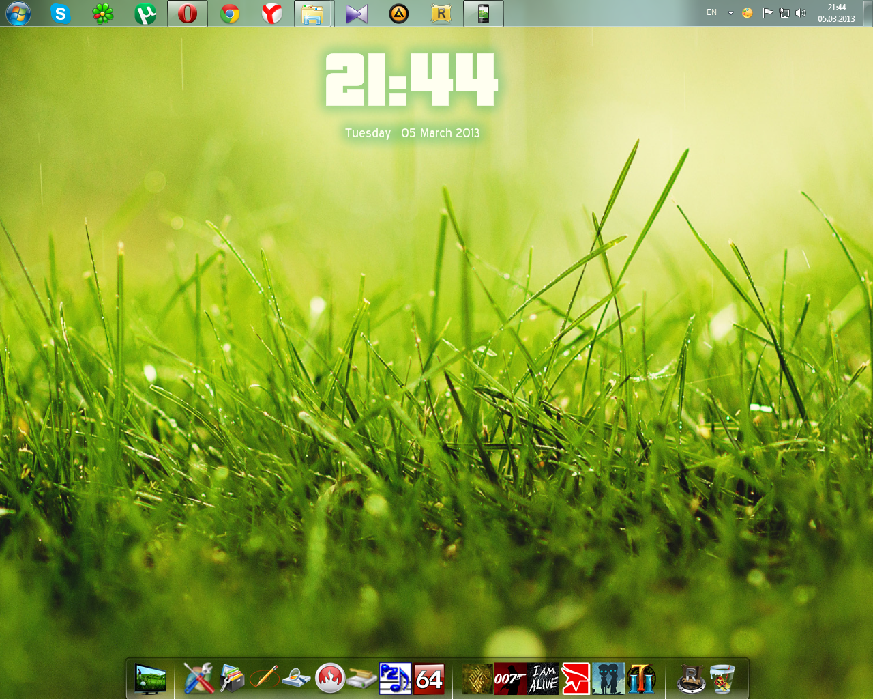Open AIMP player from the taskbar
Screen dimensions: 873x699
[x=399, y=14]
